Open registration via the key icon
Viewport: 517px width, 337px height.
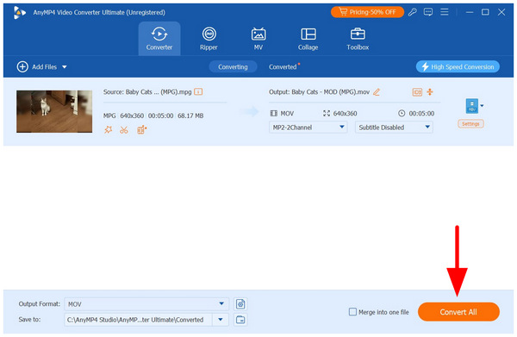point(412,12)
